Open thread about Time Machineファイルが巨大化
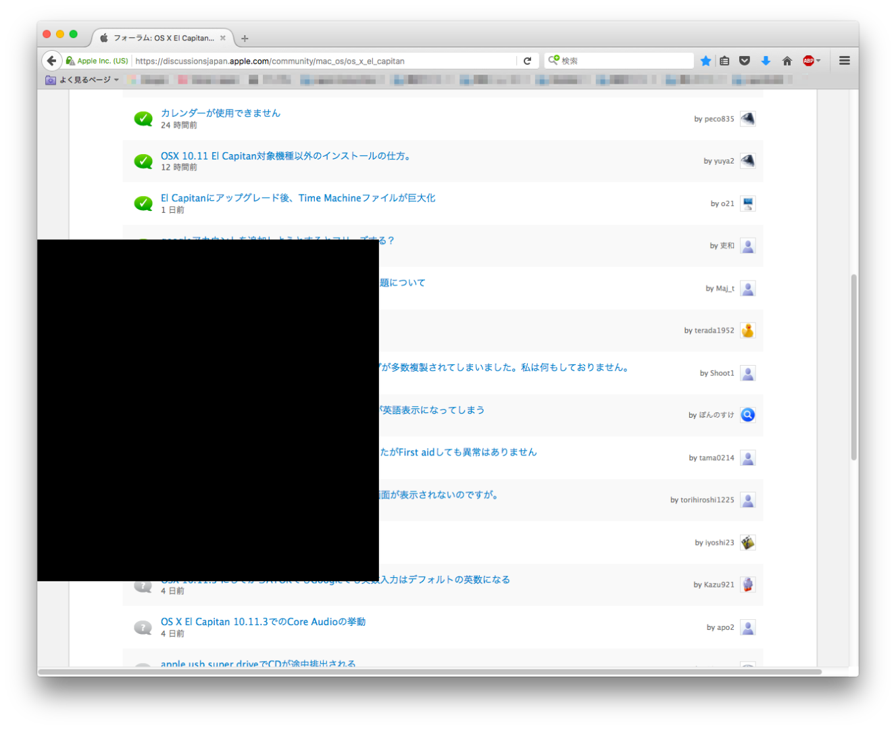This screenshot has height=730, width=896. pyautogui.click(x=298, y=198)
